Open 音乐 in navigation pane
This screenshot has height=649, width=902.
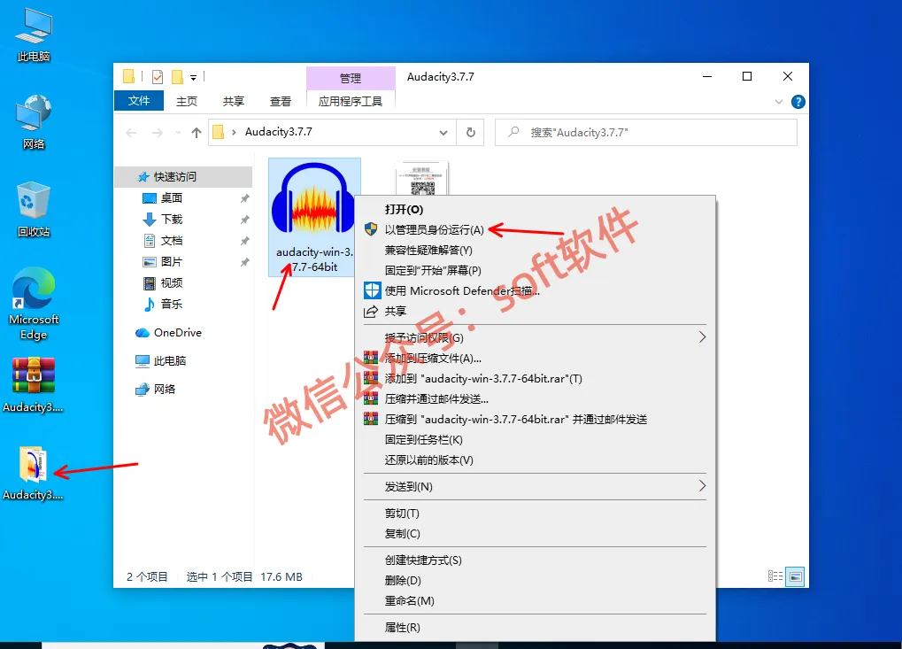pos(172,304)
